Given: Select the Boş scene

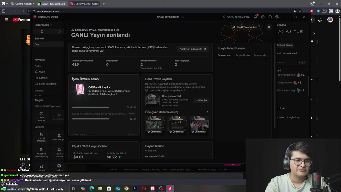Looking at the screenshot, I should click(x=48, y=44).
